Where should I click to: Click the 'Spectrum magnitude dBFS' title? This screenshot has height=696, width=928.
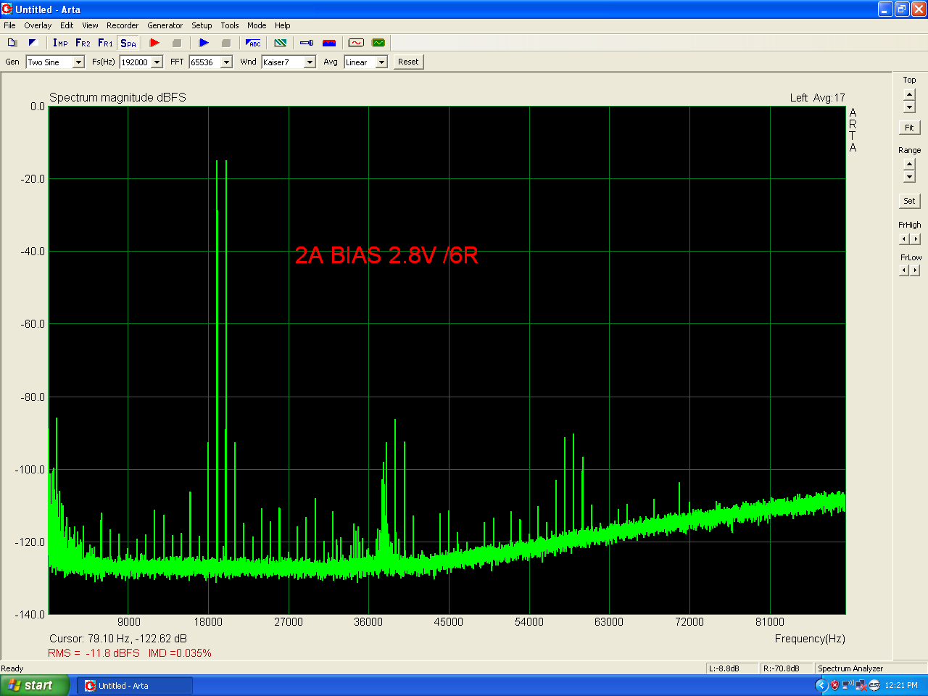pos(117,97)
